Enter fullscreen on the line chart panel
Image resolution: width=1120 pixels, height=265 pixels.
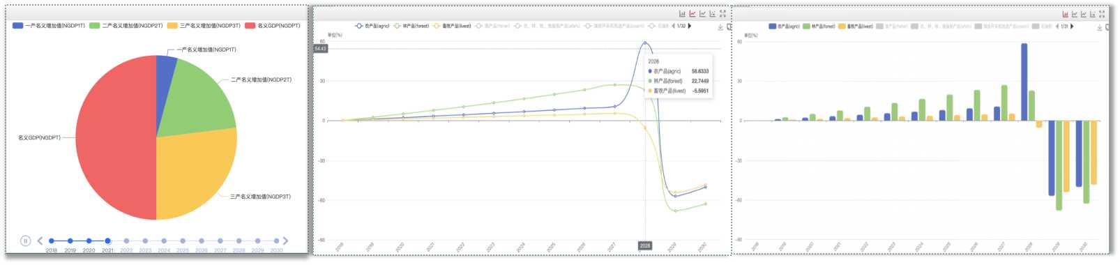pyautogui.click(x=722, y=14)
